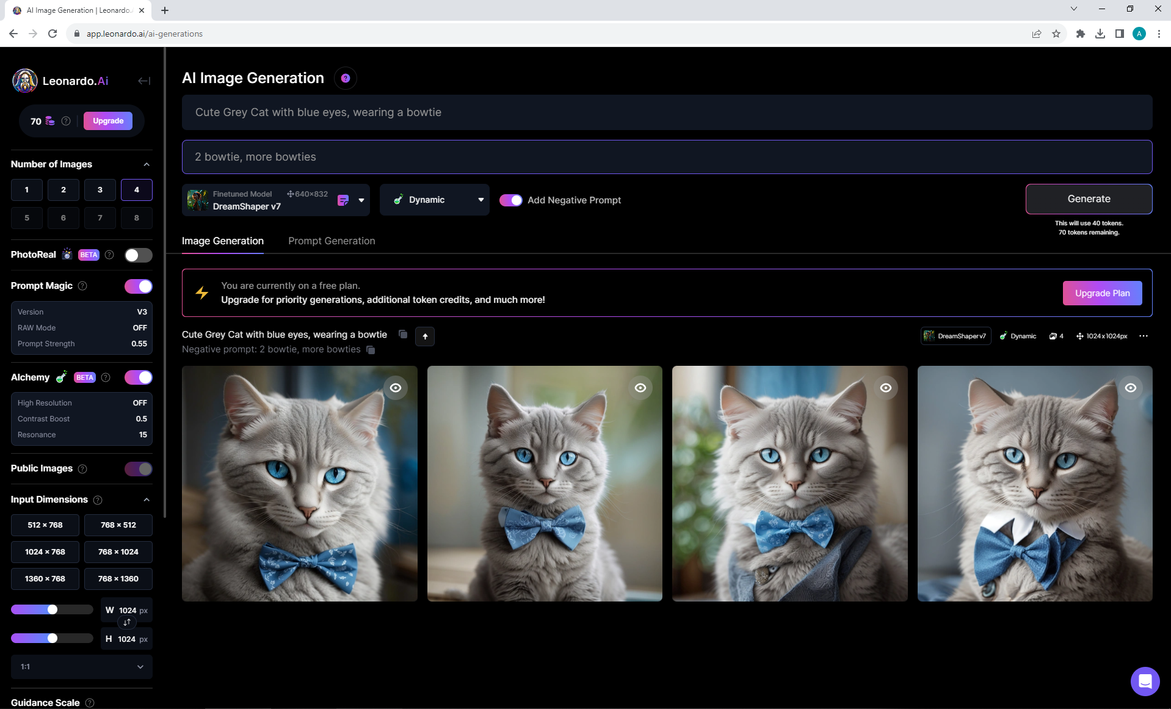Image resolution: width=1171 pixels, height=709 pixels.
Task: Select the 512 × 768 dimension preset
Action: pyautogui.click(x=45, y=525)
